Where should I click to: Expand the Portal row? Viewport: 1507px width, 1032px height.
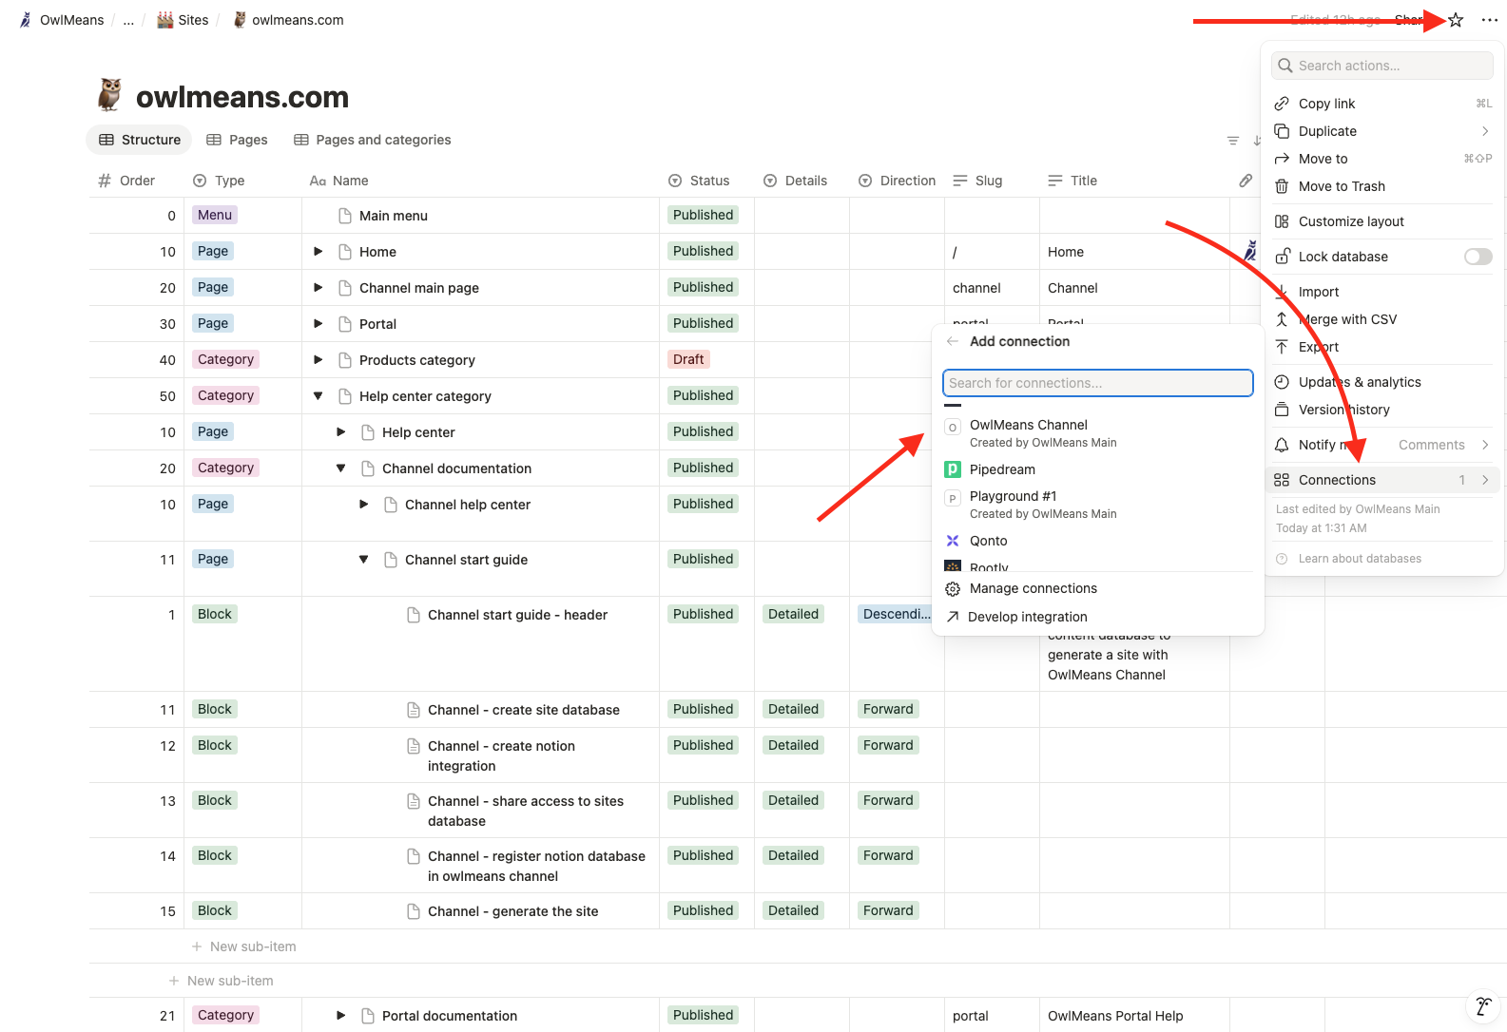(x=319, y=324)
